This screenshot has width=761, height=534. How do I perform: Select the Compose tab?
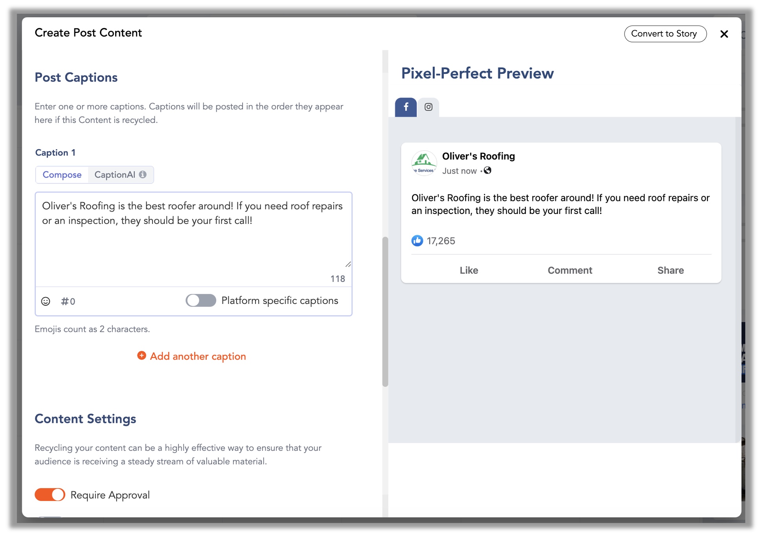click(62, 175)
